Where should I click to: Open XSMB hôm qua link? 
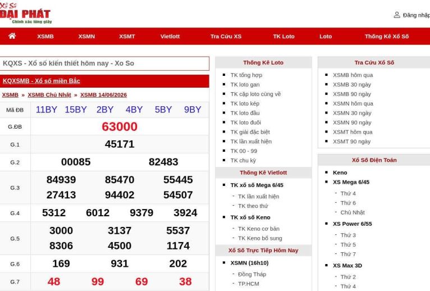click(353, 75)
